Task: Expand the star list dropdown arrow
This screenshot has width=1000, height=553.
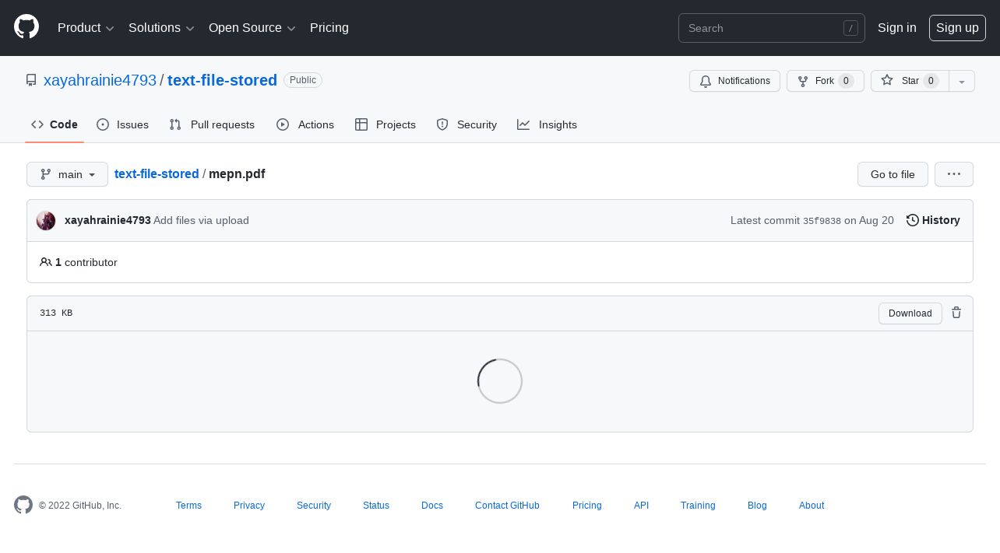Action: click(962, 81)
